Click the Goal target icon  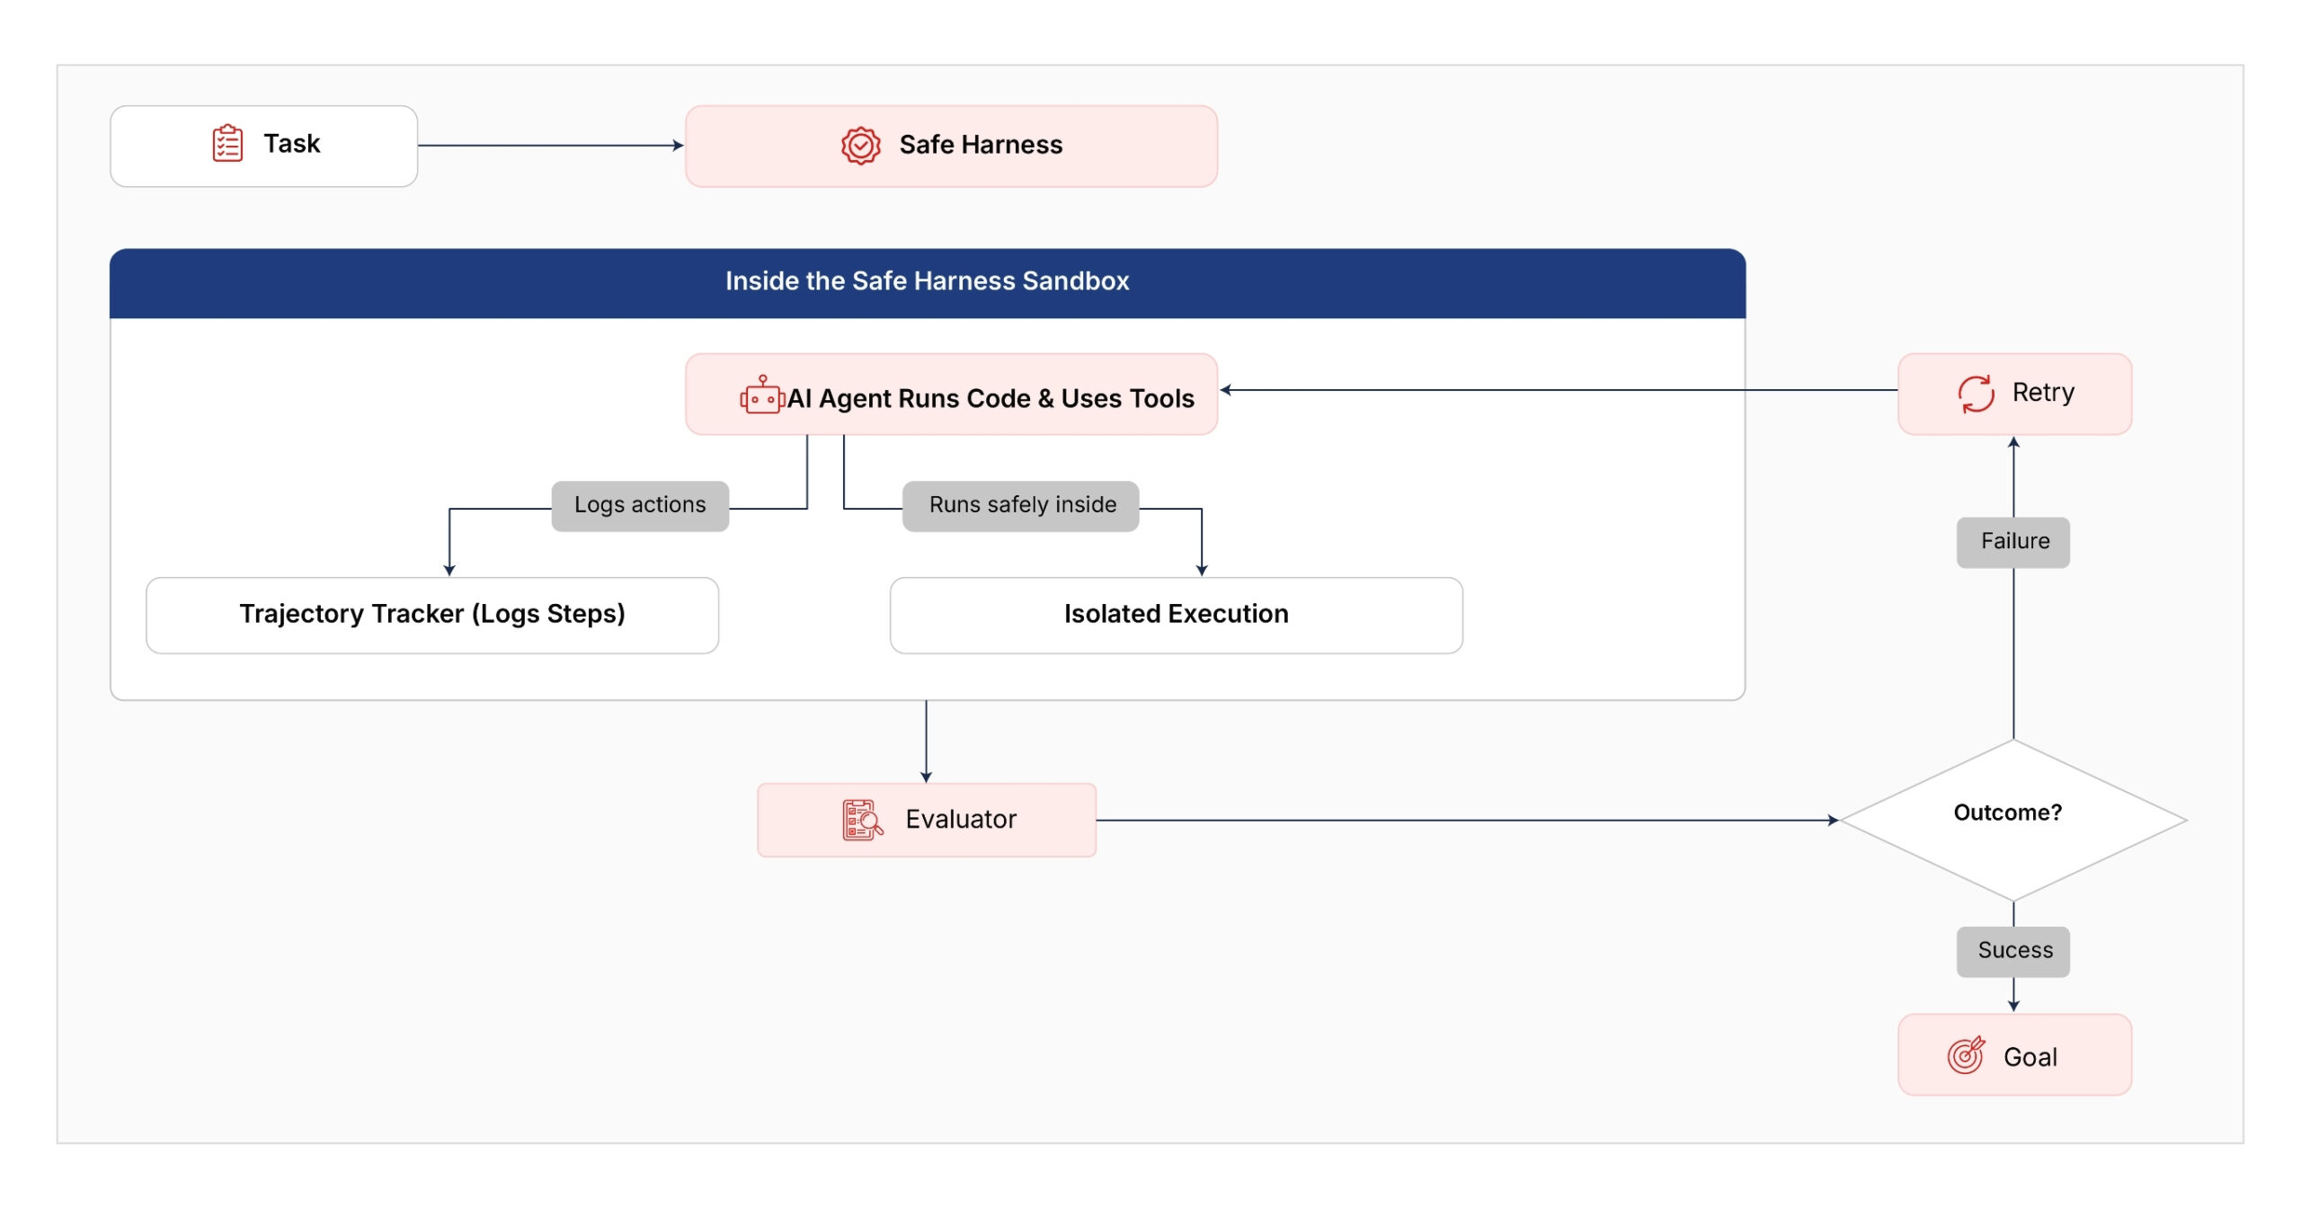1966,1055
